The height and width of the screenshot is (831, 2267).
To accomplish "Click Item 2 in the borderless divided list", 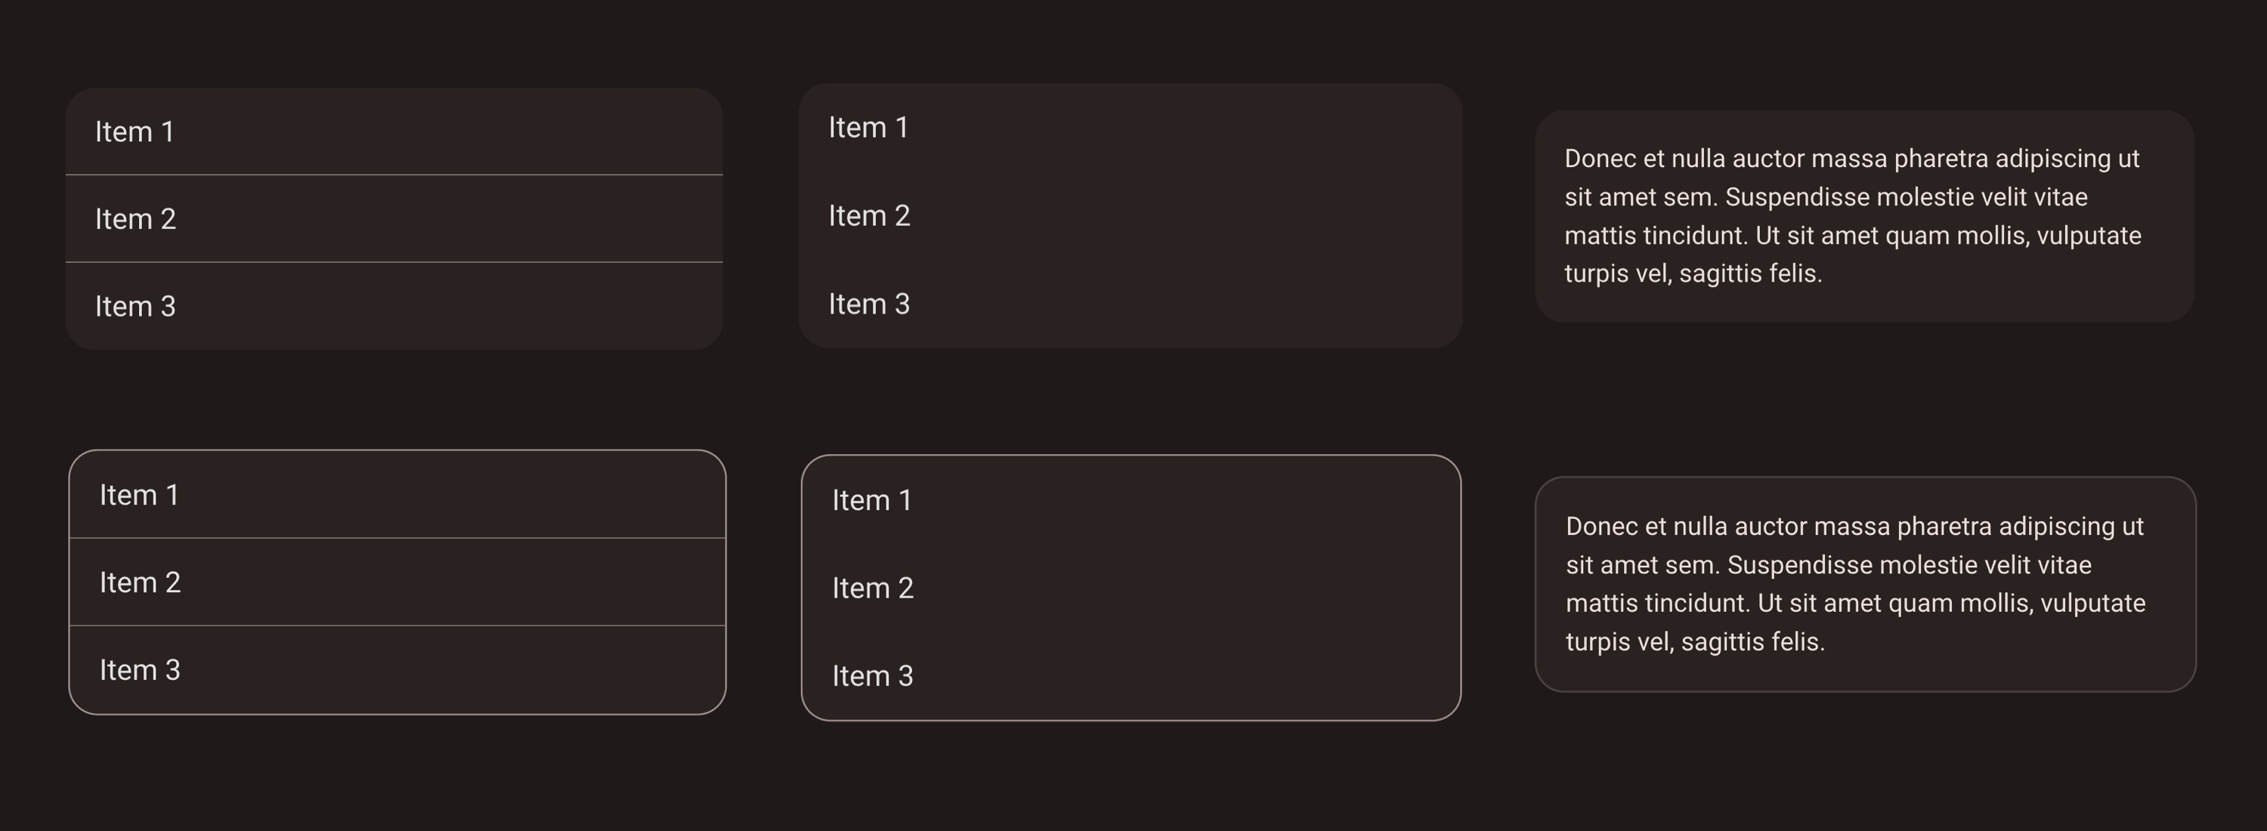I will click(x=135, y=219).
